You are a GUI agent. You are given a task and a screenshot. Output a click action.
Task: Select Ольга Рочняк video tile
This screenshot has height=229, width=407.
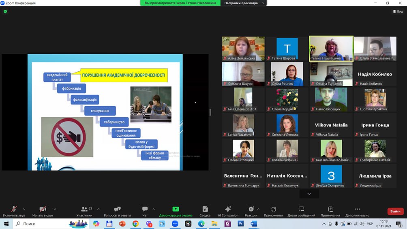(287, 74)
